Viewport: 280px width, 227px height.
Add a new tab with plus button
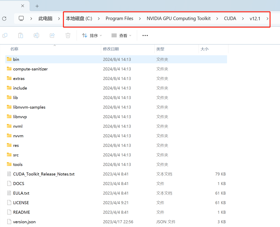[37, 6]
